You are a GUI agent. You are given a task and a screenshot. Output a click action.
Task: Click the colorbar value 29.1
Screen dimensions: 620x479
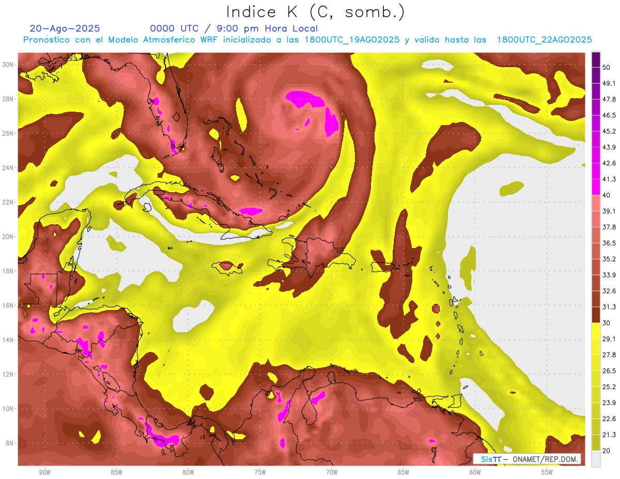(x=609, y=339)
